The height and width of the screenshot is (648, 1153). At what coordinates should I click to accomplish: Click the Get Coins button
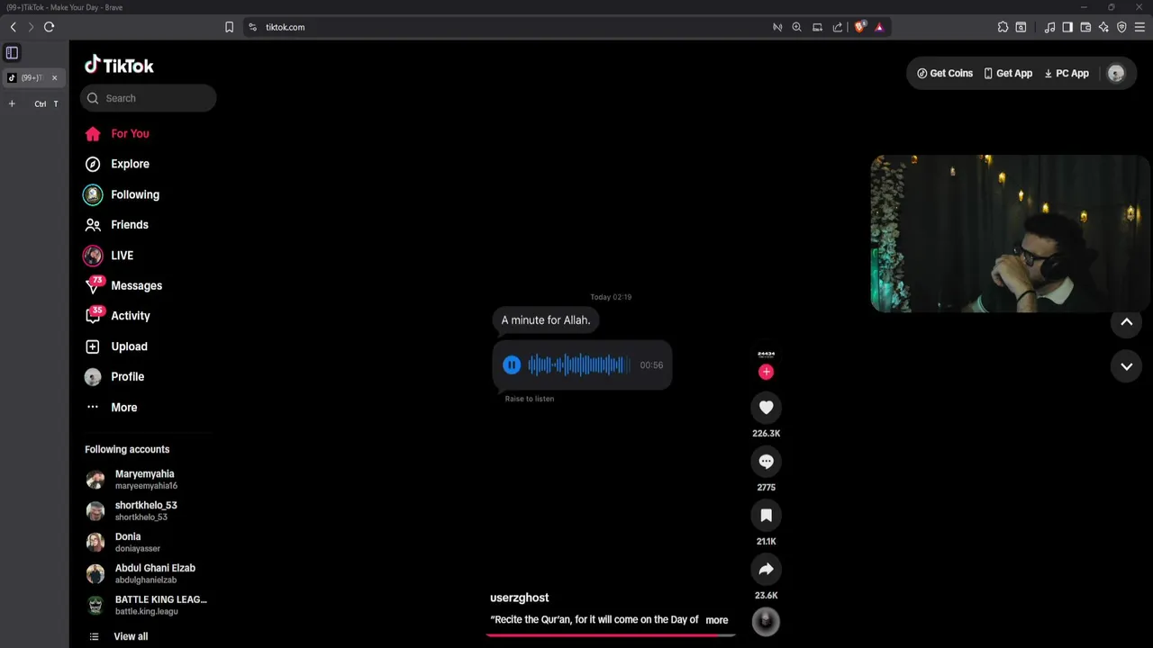coord(945,74)
